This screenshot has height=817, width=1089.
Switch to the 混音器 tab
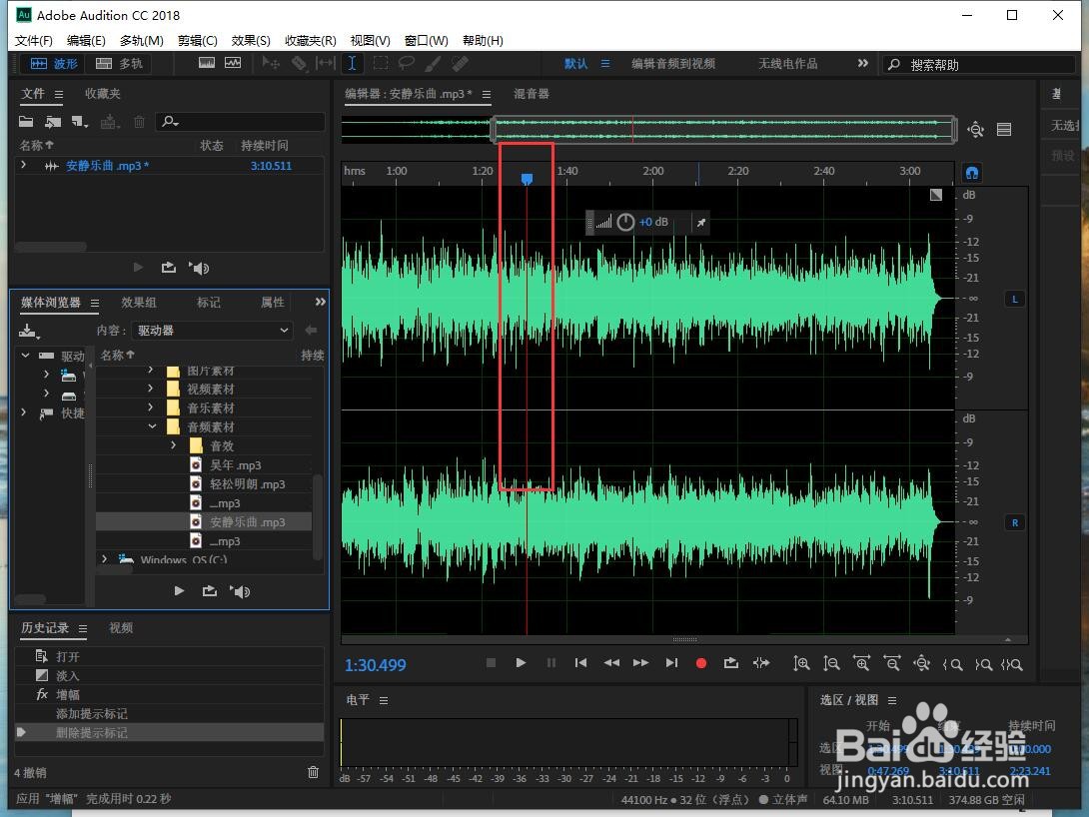click(x=532, y=94)
